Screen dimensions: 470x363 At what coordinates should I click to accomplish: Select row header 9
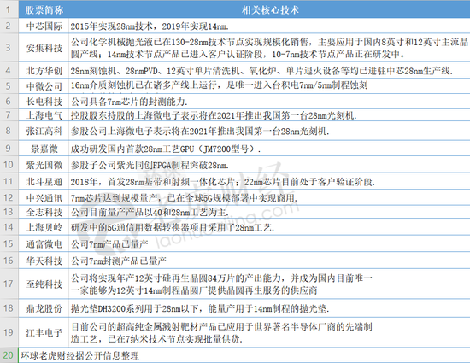click(9, 148)
